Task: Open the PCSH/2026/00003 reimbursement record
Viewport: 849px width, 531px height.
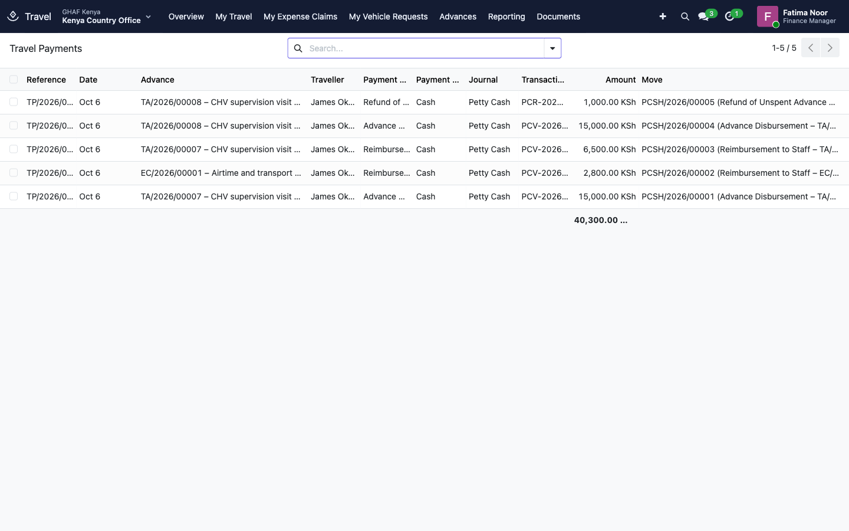Action: [740, 149]
